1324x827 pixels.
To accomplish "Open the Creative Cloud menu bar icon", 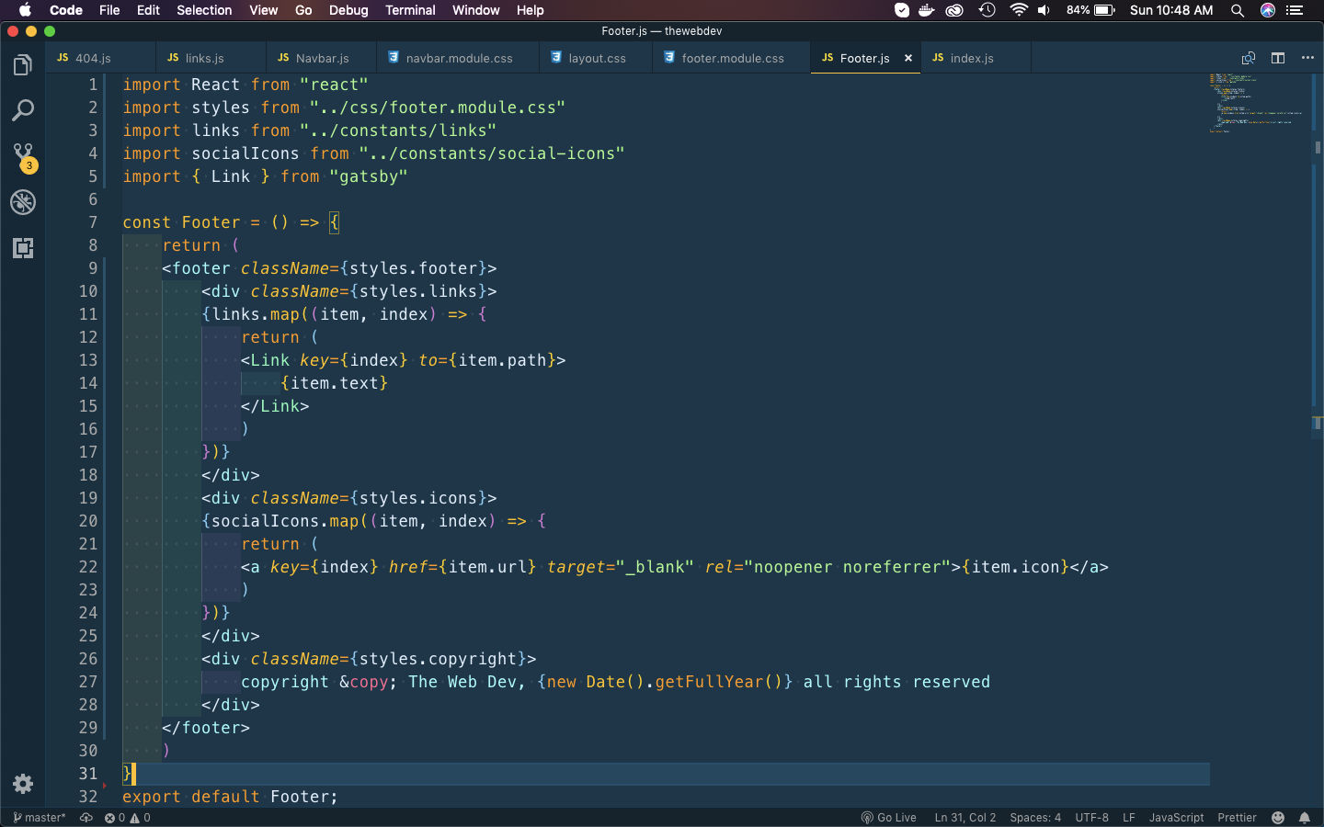I will [x=955, y=10].
